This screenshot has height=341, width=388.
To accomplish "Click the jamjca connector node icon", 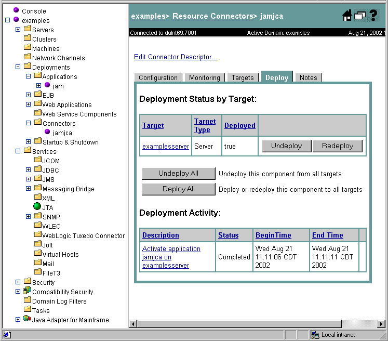I will coord(47,133).
